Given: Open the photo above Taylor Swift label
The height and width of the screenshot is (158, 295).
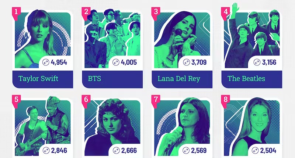Looking at the screenshot, I should pyautogui.click(x=37, y=37).
